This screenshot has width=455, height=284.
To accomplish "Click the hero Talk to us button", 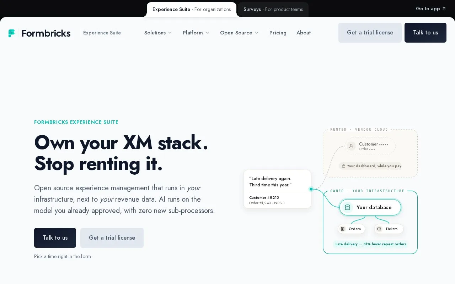I will pos(55,238).
